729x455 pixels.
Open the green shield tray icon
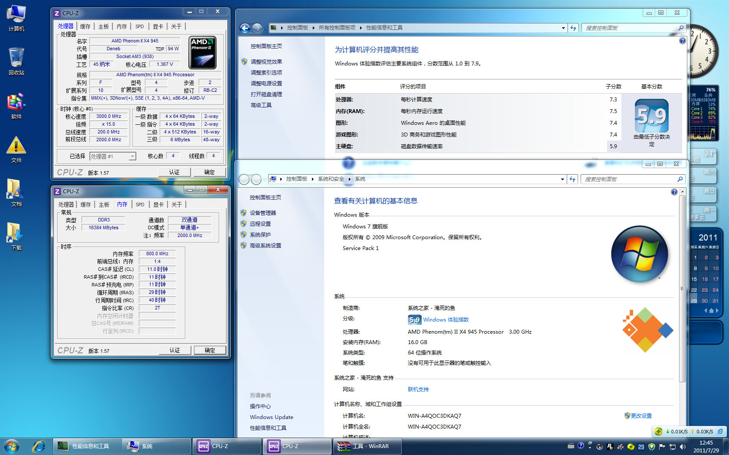[x=651, y=446]
